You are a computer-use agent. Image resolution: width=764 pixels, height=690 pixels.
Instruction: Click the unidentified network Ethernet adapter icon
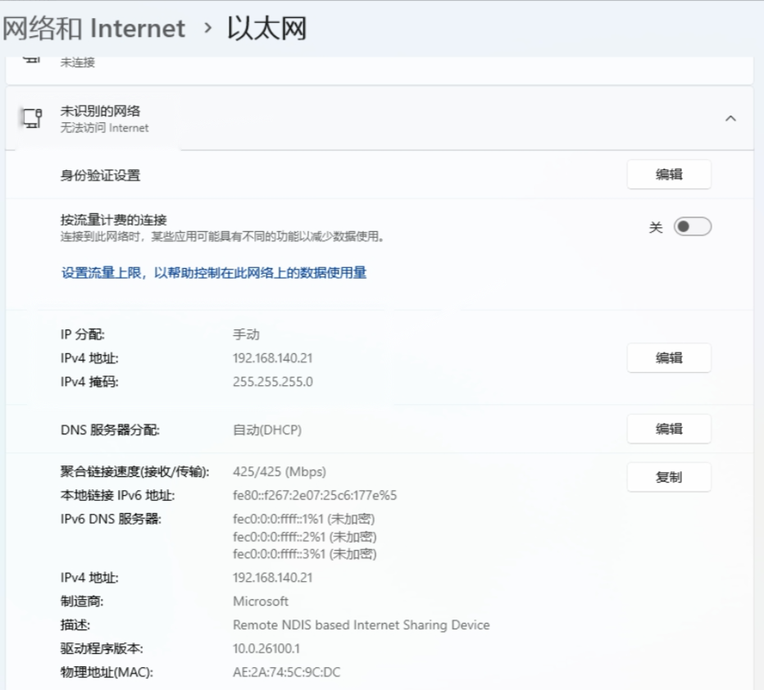pos(33,118)
